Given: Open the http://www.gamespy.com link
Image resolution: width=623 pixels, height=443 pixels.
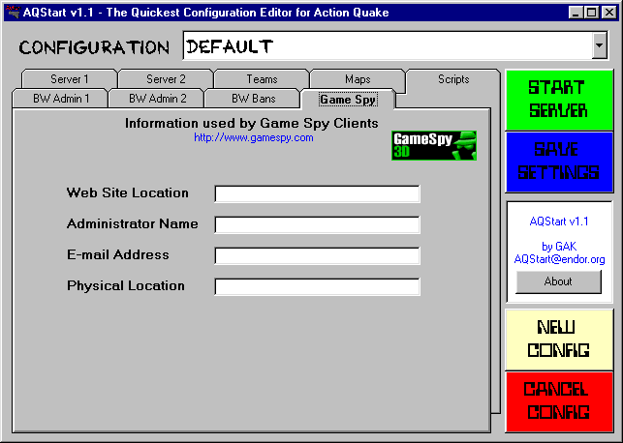Looking at the screenshot, I should 254,137.
